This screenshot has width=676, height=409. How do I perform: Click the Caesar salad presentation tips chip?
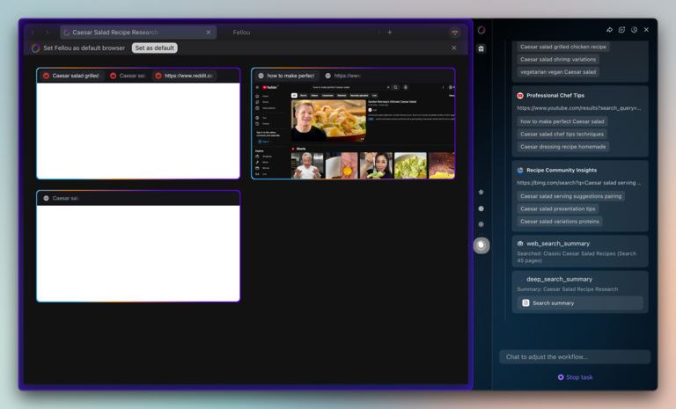[557, 208]
